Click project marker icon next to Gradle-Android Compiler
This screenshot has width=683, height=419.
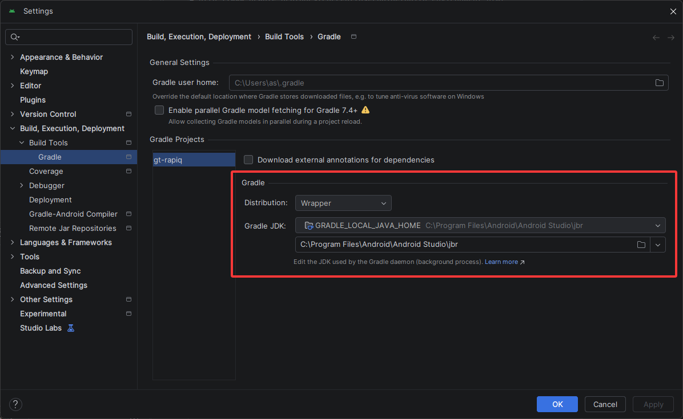(x=128, y=214)
